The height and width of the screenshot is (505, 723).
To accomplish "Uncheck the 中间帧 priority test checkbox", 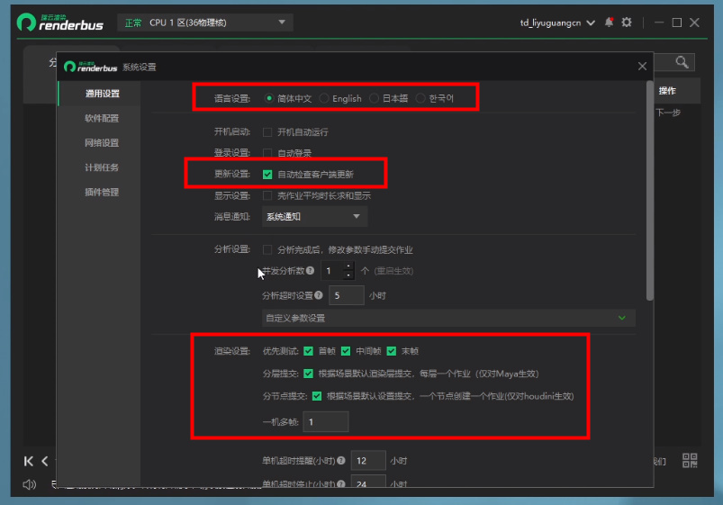I will point(346,351).
